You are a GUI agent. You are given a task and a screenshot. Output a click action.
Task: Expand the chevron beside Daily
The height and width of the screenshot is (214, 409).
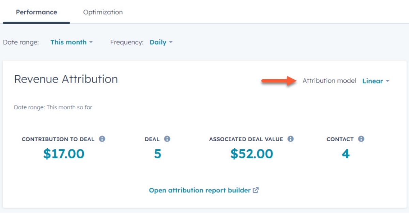(171, 42)
